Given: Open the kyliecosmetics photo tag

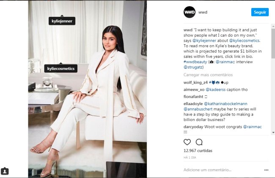Looking at the screenshot, I should (60, 68).
